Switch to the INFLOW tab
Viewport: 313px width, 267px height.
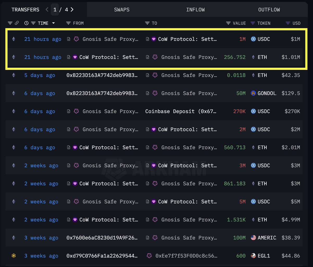(x=195, y=10)
